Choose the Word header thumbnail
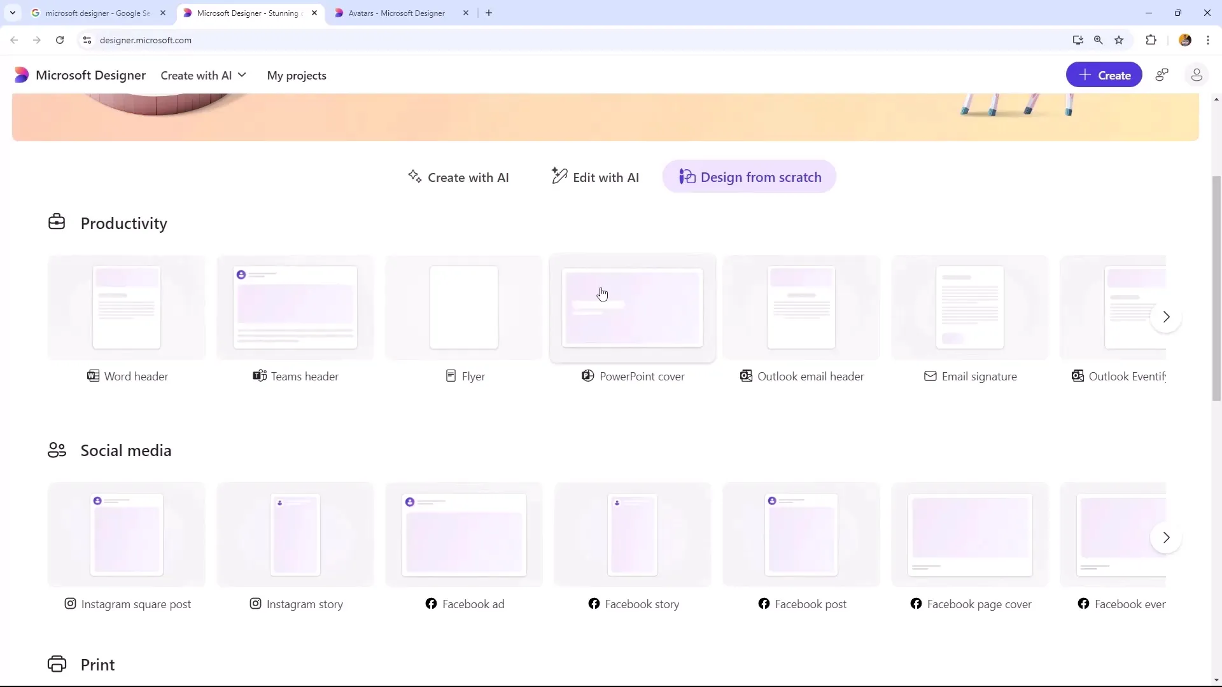1222x687 pixels. (127, 308)
